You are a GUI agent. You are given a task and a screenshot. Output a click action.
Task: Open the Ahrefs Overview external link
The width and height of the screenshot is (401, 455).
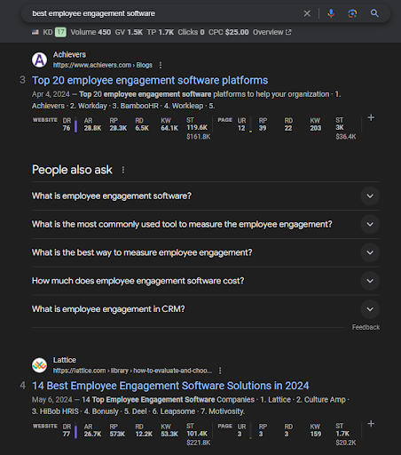point(272,32)
